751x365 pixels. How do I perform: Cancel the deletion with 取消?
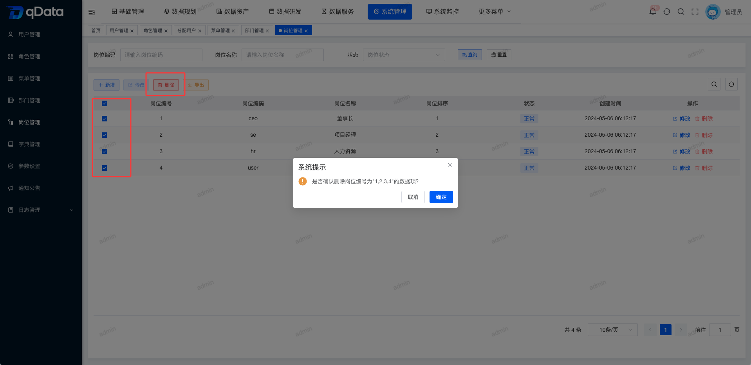[x=413, y=197]
